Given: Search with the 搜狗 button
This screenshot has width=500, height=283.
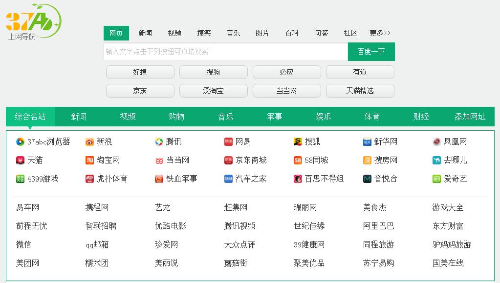Looking at the screenshot, I should coord(213,72).
